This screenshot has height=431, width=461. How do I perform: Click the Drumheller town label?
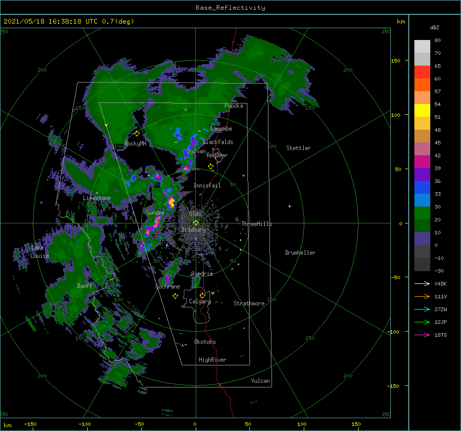(300, 253)
